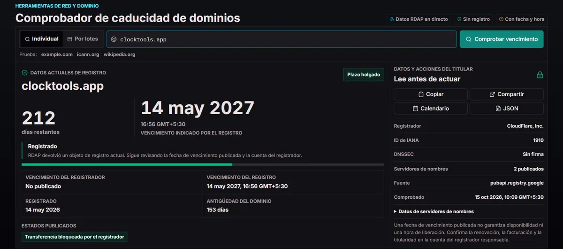Screen dimensions: 563x249
Task: Expand Datos de servidores de nombres
Action: pos(434,211)
